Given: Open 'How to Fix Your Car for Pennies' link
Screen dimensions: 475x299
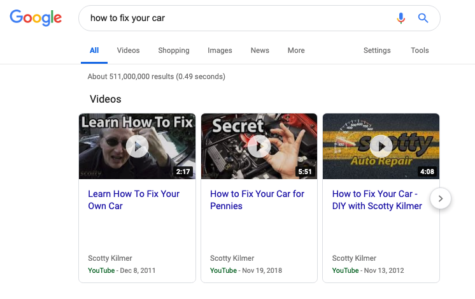Looking at the screenshot, I should (257, 200).
